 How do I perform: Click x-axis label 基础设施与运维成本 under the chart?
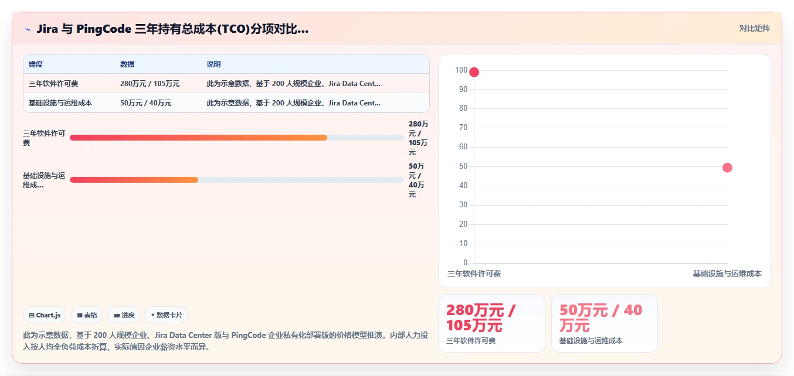click(x=727, y=274)
